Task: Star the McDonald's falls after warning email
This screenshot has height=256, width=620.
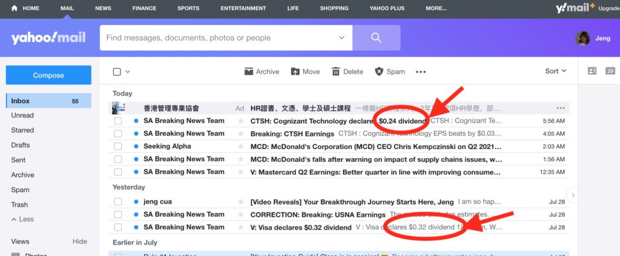Action: tap(240, 159)
